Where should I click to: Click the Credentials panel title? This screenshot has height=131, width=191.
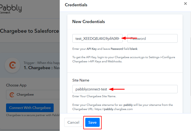(x=76, y=5)
